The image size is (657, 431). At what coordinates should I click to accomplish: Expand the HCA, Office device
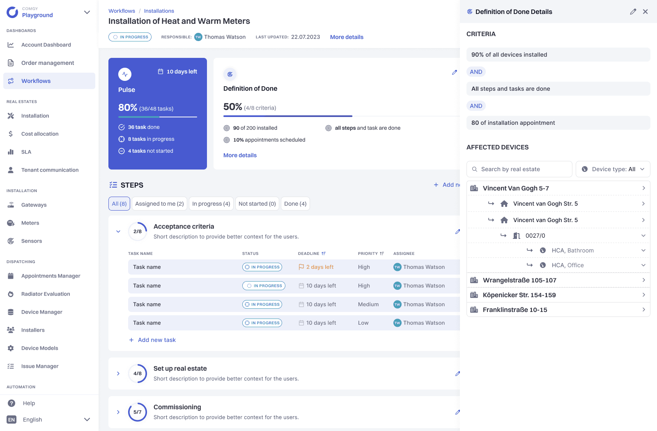643,265
